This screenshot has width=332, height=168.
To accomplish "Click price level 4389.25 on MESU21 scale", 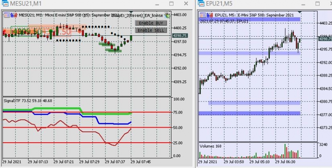I will coord(180,82).
